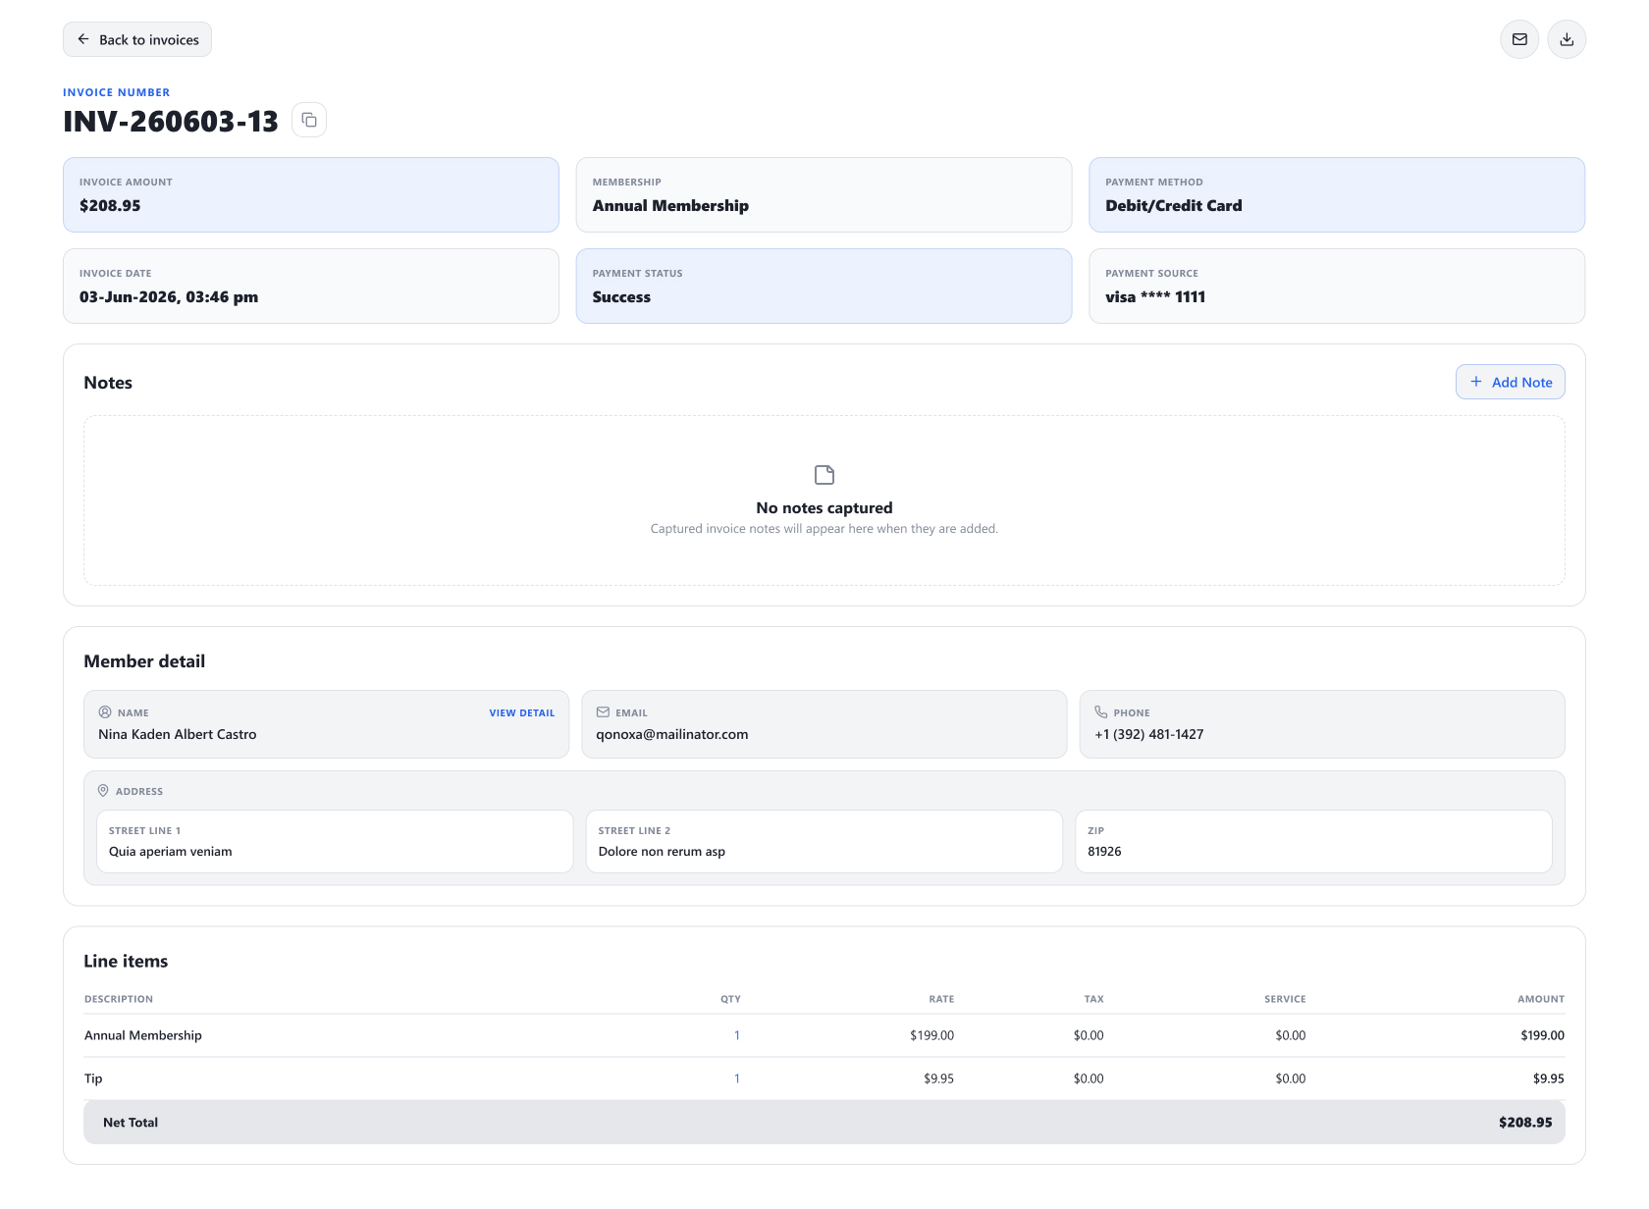1649x1209 pixels.
Task: Click the Annual Membership card value
Action: [x=670, y=205]
